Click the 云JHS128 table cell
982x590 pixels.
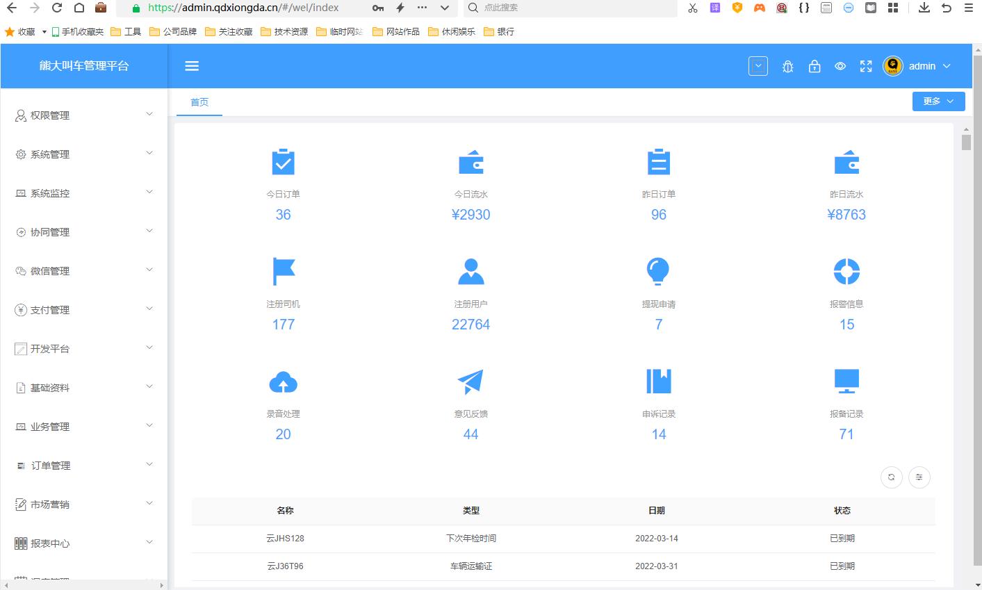285,539
